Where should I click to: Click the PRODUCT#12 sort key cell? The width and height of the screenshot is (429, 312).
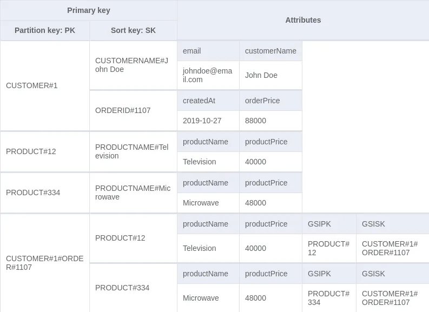(133, 238)
